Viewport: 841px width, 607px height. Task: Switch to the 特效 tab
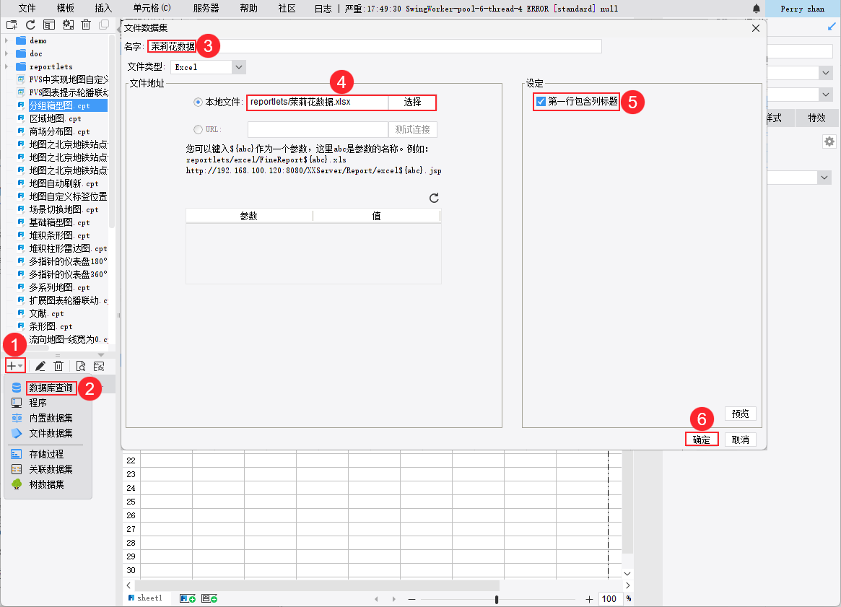(816, 118)
